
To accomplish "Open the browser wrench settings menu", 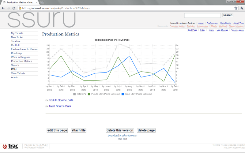I will [242, 8].
